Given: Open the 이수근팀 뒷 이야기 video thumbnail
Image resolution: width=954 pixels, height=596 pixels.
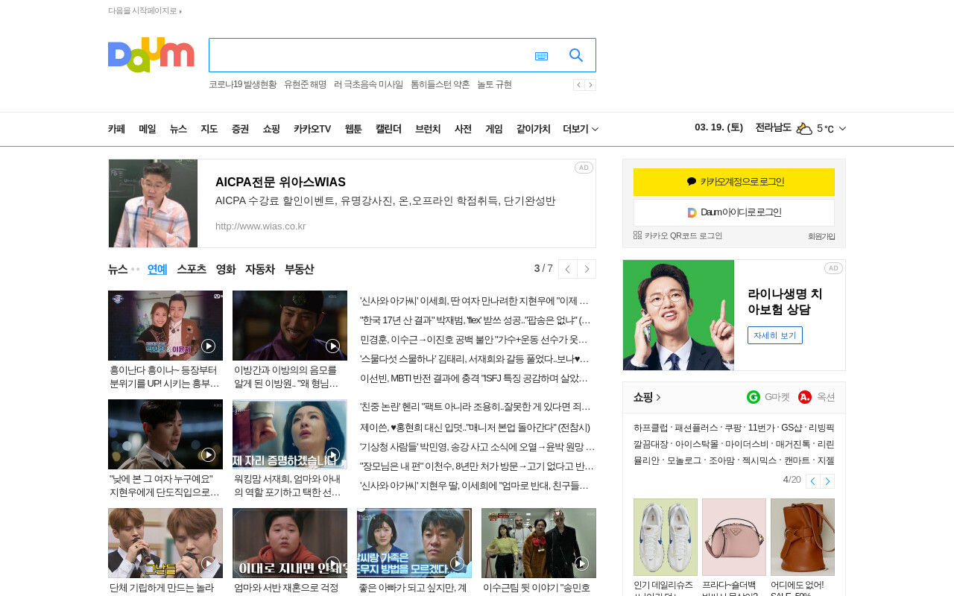Looking at the screenshot, I should (x=539, y=543).
